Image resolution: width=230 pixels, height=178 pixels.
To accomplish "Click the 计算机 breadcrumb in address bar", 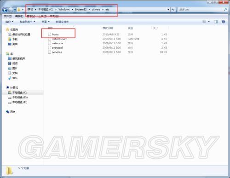I will click(x=29, y=10).
